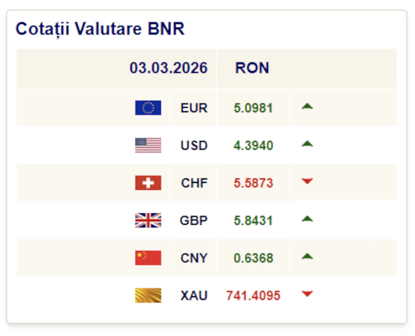Click the red down arrow for CHF
This screenshot has width=415, height=336.
tap(307, 181)
